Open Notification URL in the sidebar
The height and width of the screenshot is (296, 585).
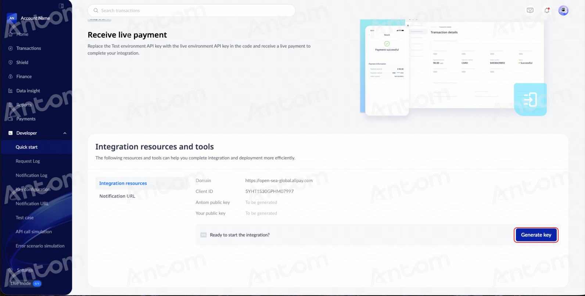tap(32, 204)
